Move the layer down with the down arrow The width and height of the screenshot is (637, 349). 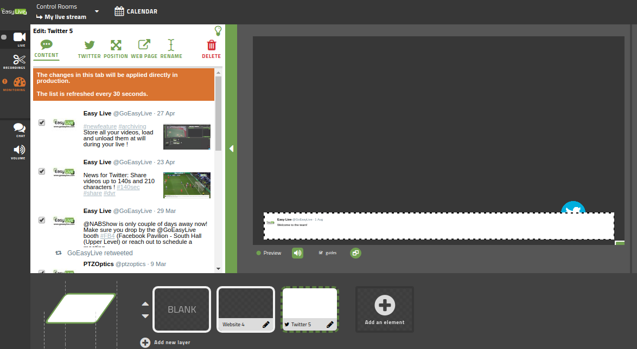click(145, 316)
